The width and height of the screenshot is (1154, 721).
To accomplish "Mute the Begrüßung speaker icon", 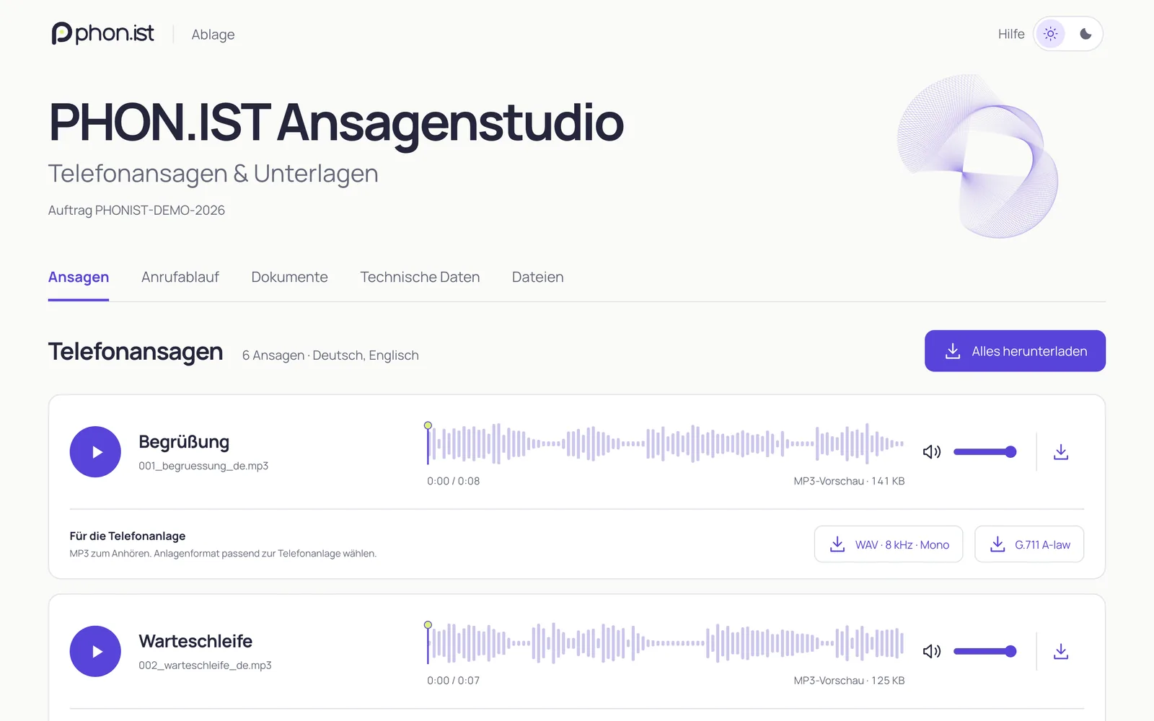I will tap(932, 452).
